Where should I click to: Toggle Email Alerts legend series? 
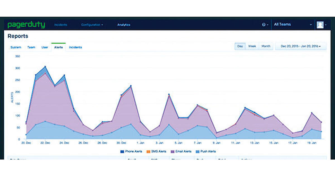(181, 151)
